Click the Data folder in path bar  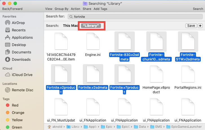coord(140,127)
